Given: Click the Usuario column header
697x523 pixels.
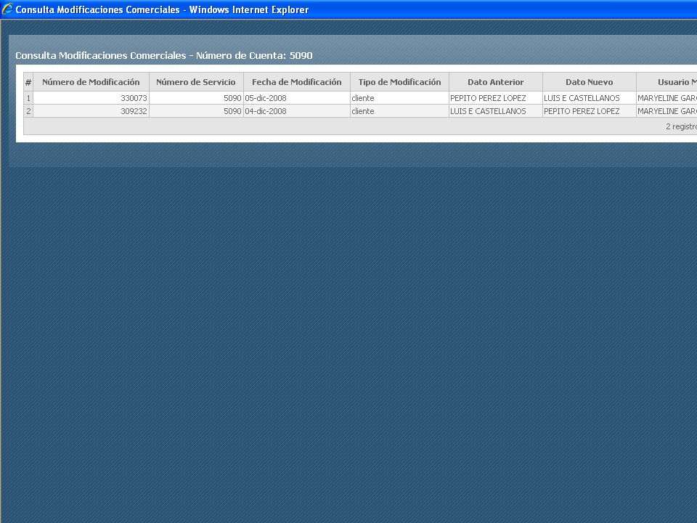Looking at the screenshot, I should (667, 82).
